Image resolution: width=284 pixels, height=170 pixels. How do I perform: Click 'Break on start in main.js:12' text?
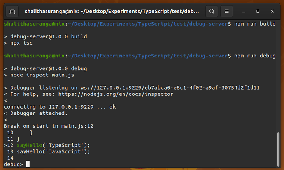click(49, 126)
